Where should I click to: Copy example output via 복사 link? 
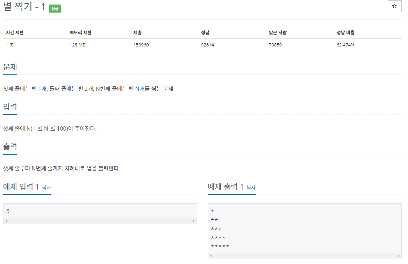pyautogui.click(x=251, y=187)
